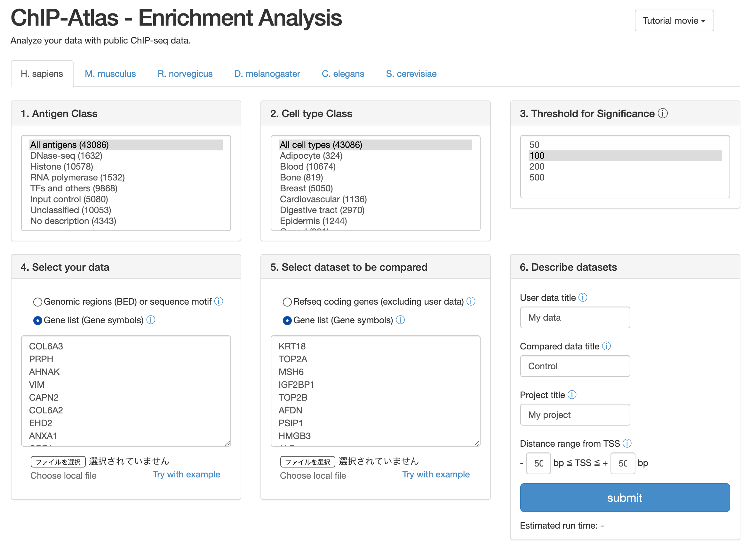Pick Blood (10674) in Cell type list
Viewport: 750px width, 551px height.
[307, 166]
